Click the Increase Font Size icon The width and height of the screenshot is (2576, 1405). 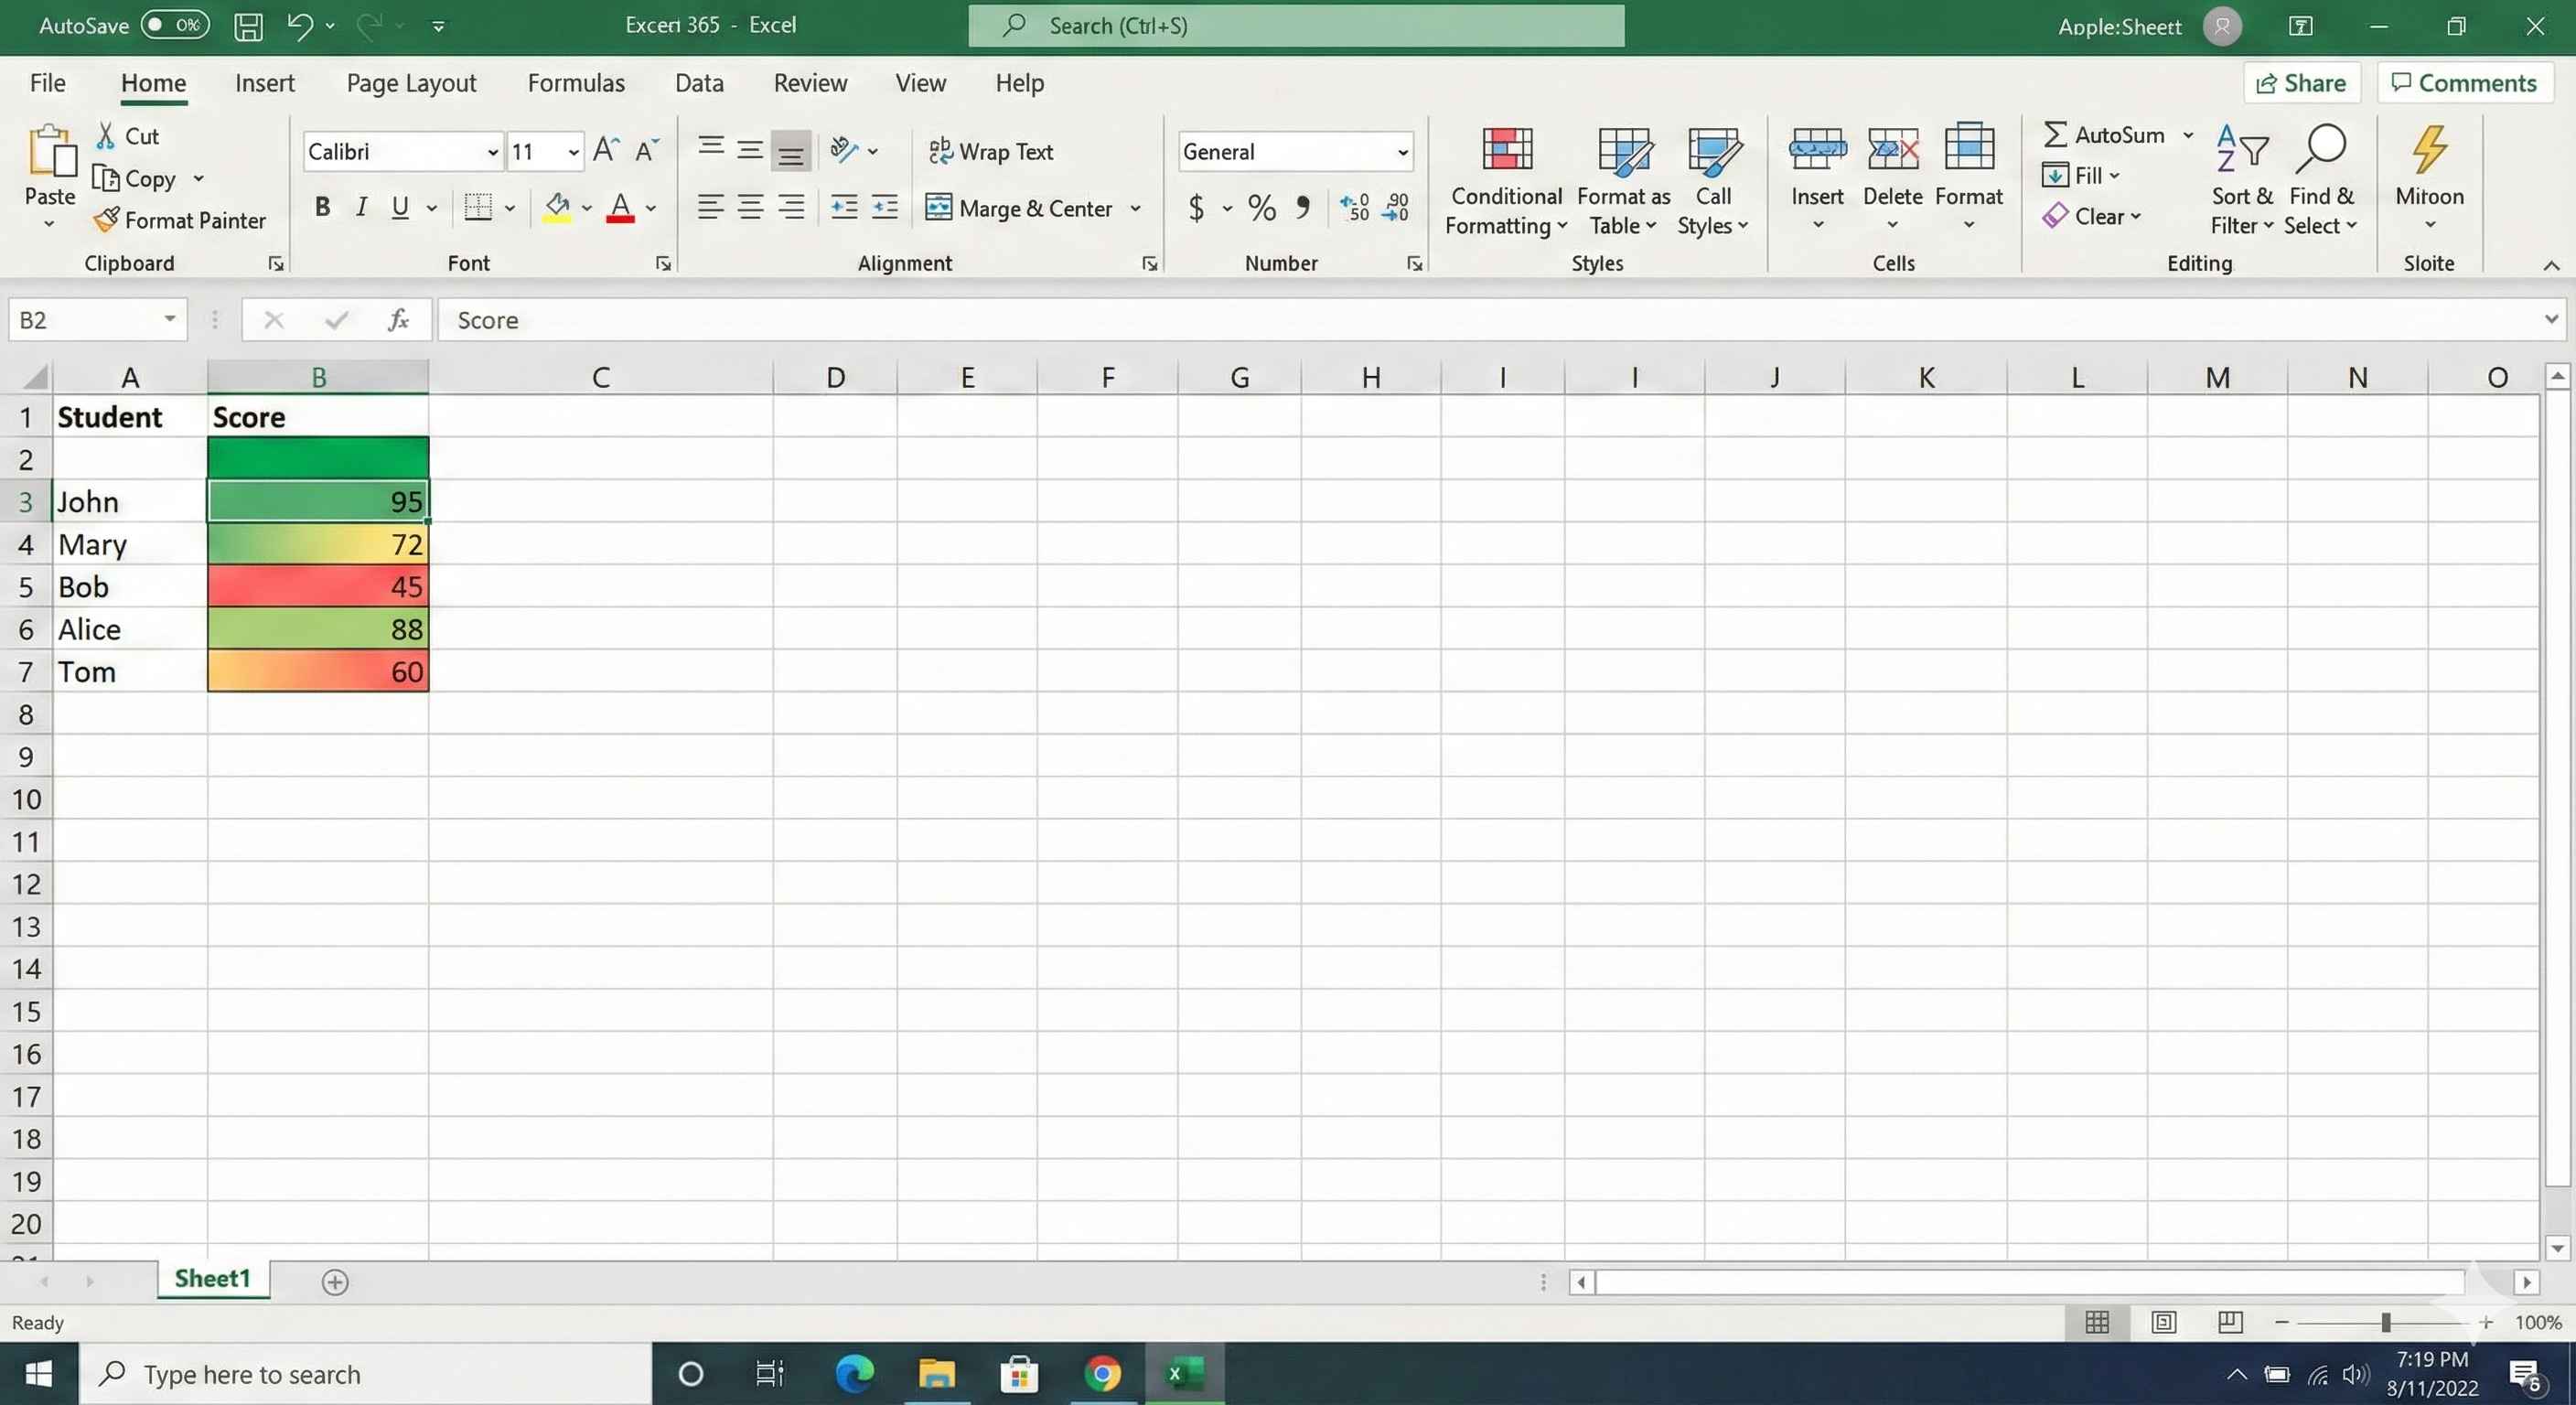(x=605, y=150)
